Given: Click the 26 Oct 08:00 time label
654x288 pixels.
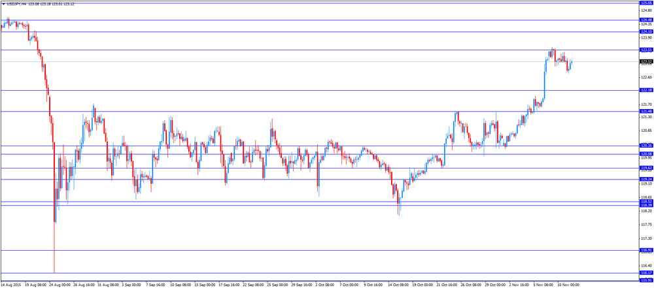Looking at the screenshot, I should point(471,285).
